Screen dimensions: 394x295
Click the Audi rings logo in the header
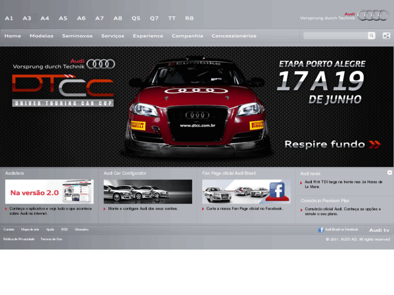click(373, 15)
